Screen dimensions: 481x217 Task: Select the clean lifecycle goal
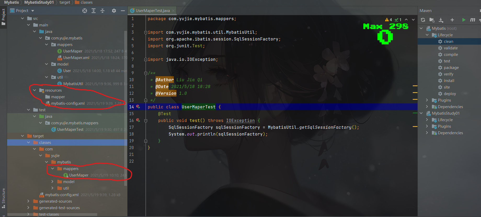point(448,42)
